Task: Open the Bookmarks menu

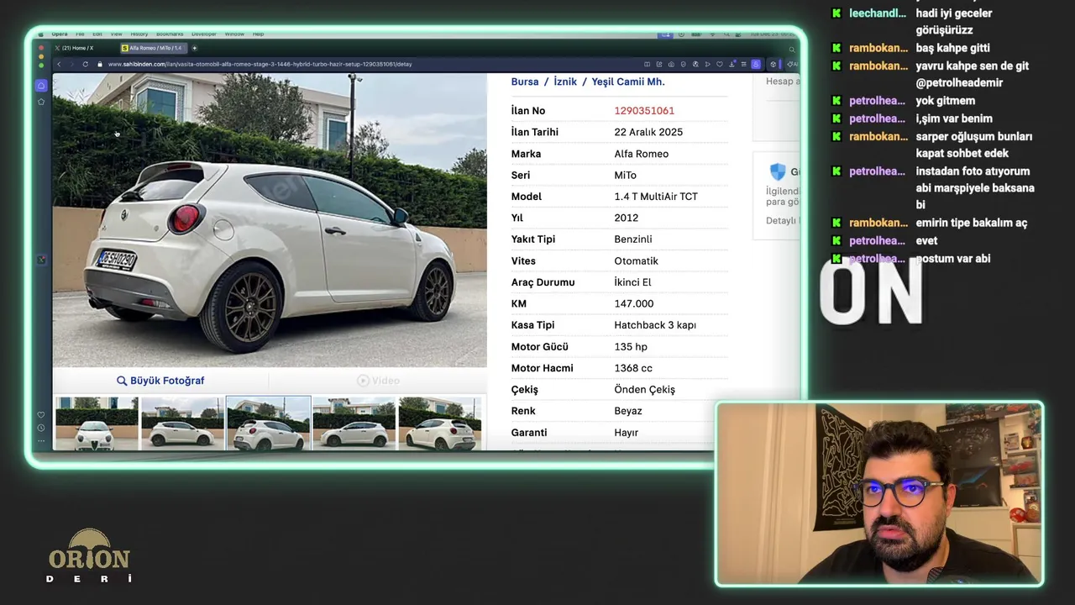Action: coord(170,34)
